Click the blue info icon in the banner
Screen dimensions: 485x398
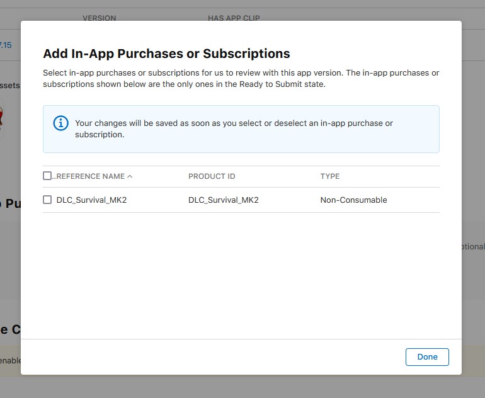[60, 122]
